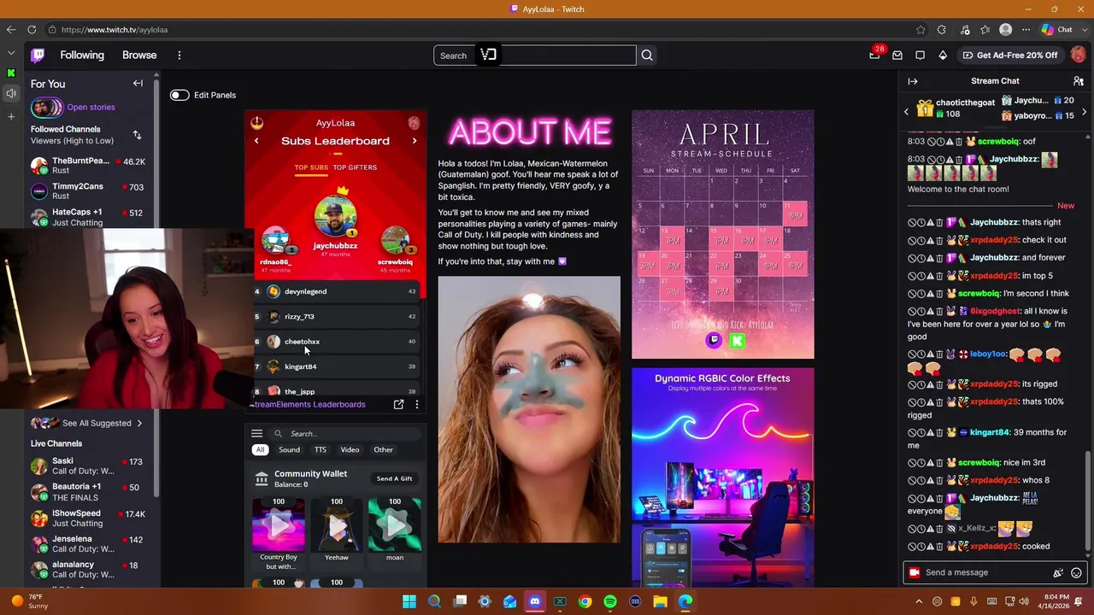
Task: Add new item with sidebar plus
Action: click(x=11, y=116)
